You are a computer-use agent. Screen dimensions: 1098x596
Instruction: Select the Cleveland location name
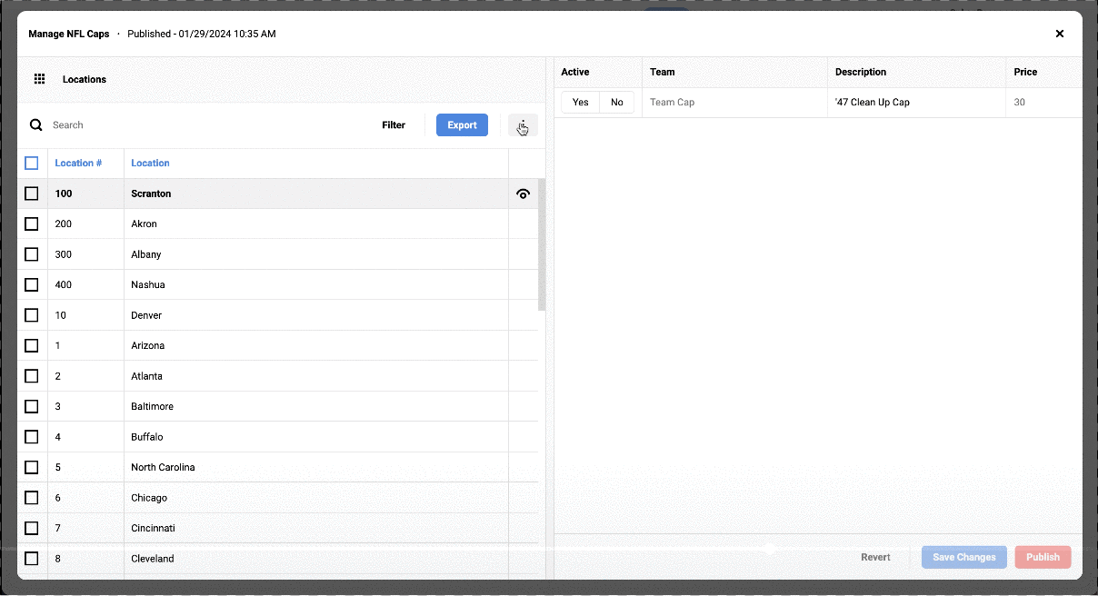click(153, 559)
